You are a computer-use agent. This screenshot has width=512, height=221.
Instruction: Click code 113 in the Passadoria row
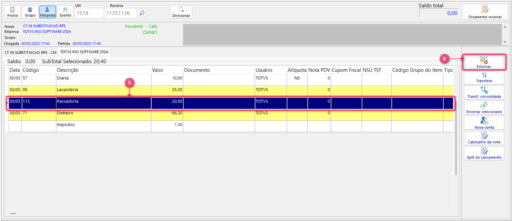pyautogui.click(x=26, y=101)
